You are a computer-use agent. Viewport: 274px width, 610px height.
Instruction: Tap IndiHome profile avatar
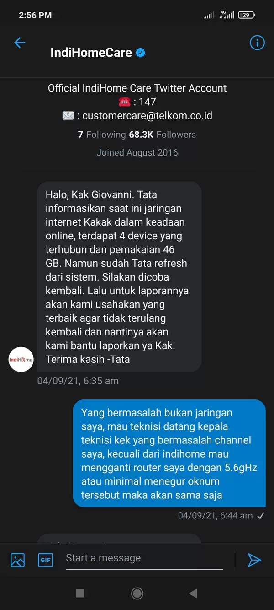coord(21,360)
